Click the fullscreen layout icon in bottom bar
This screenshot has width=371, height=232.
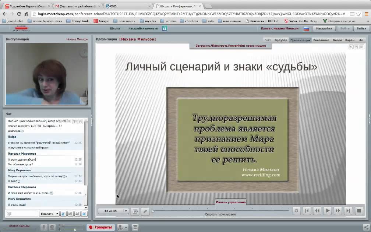[135, 227]
